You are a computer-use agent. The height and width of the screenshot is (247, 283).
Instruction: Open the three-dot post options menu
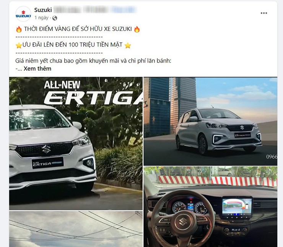(264, 13)
